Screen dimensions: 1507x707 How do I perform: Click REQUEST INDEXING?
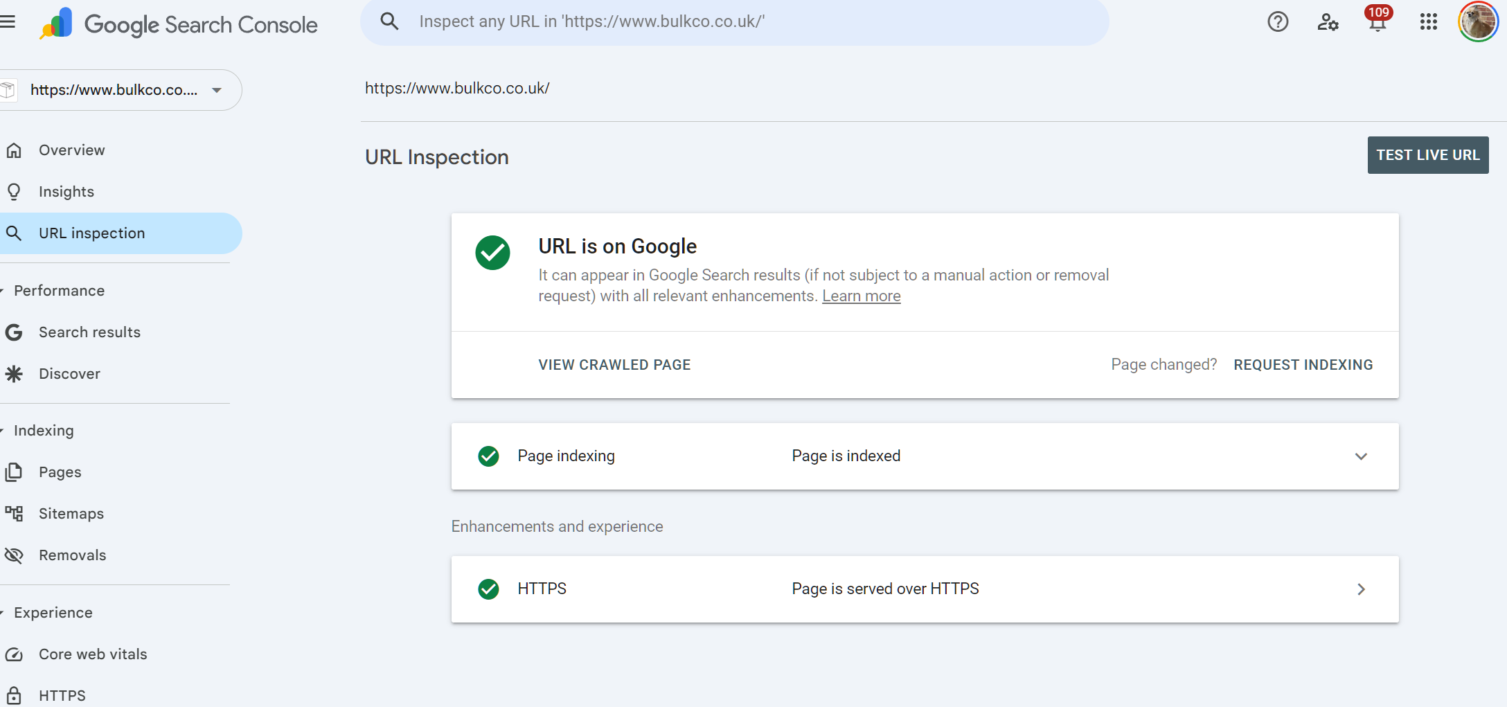pos(1303,365)
